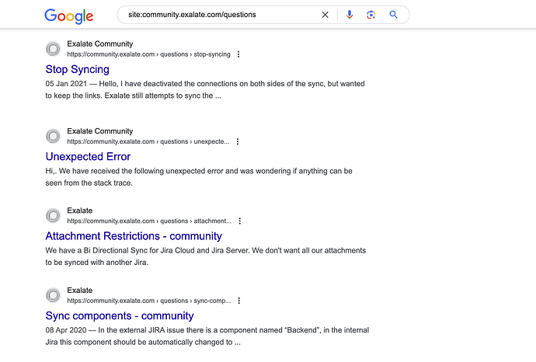Click favicon of the Unexpected Error result

point(53,136)
